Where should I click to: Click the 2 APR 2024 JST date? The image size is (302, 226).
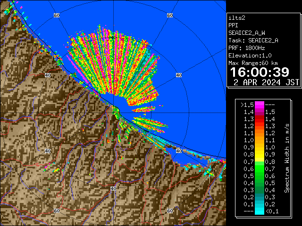pyautogui.click(x=266, y=82)
